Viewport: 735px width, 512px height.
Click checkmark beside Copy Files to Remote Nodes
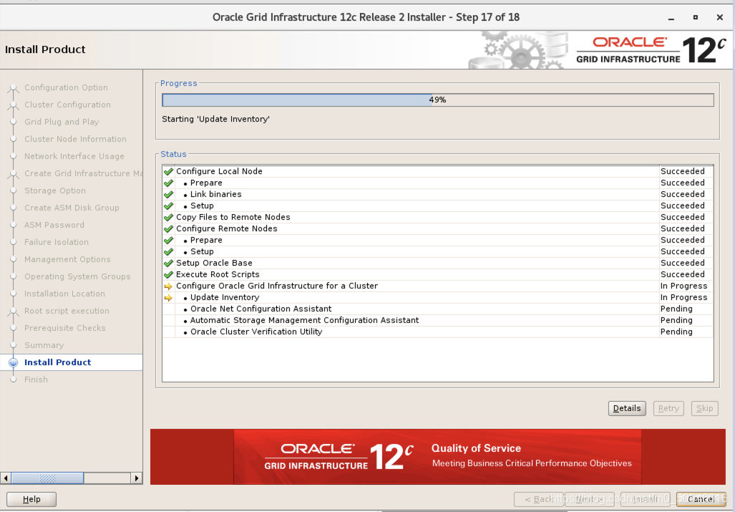169,218
